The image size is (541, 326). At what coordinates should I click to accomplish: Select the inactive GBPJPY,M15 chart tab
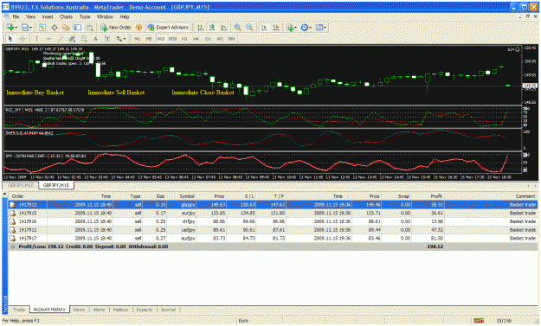(x=21, y=185)
